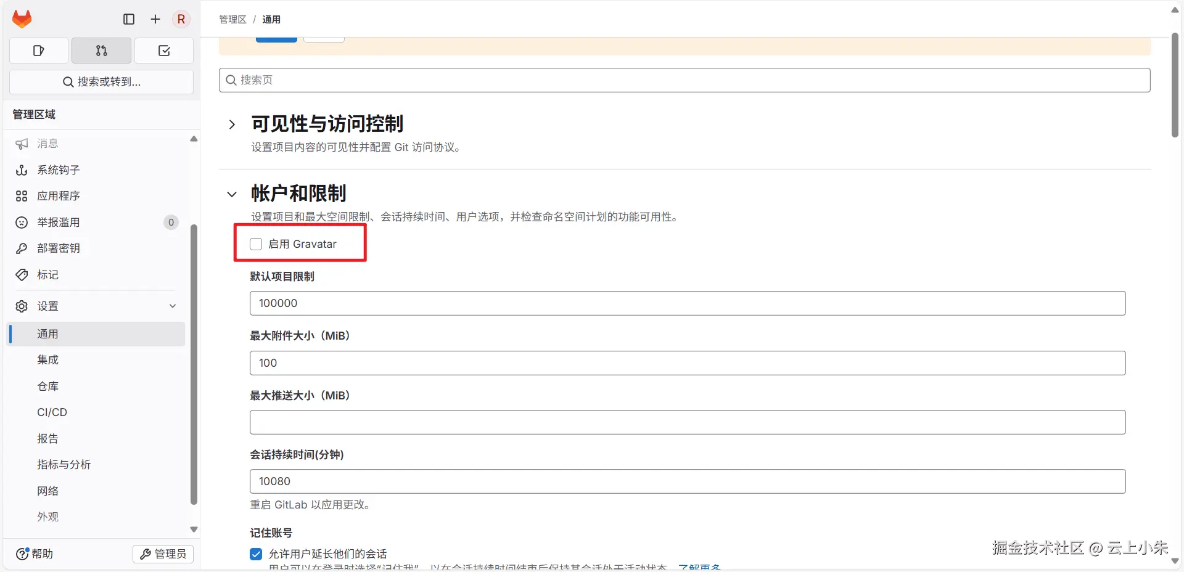Image resolution: width=1184 pixels, height=572 pixels.
Task: Select 仓库 repository settings
Action: [x=97, y=386]
